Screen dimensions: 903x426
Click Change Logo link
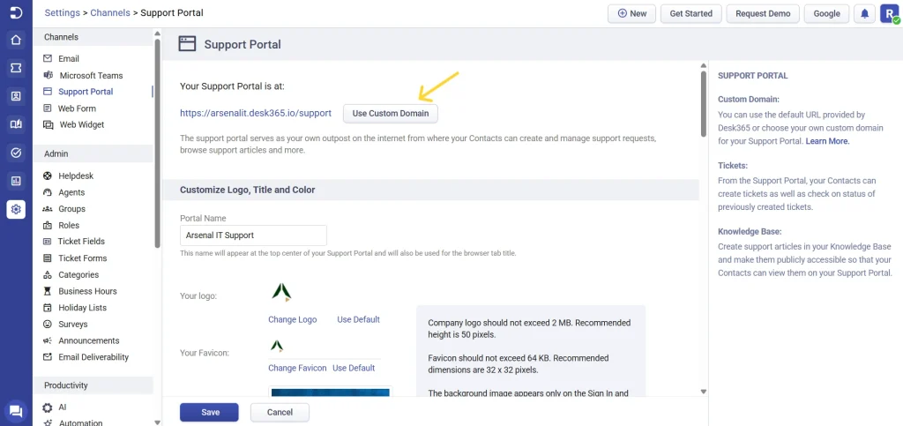[293, 319]
